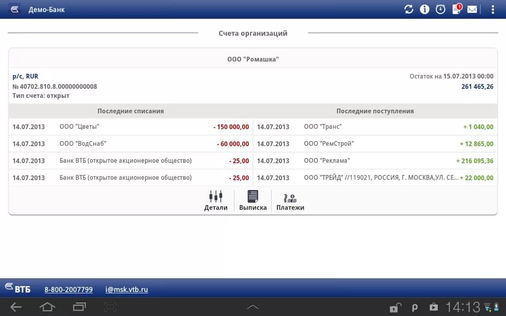Select balance 261 465,26
This screenshot has width=506, height=316.
(x=477, y=87)
